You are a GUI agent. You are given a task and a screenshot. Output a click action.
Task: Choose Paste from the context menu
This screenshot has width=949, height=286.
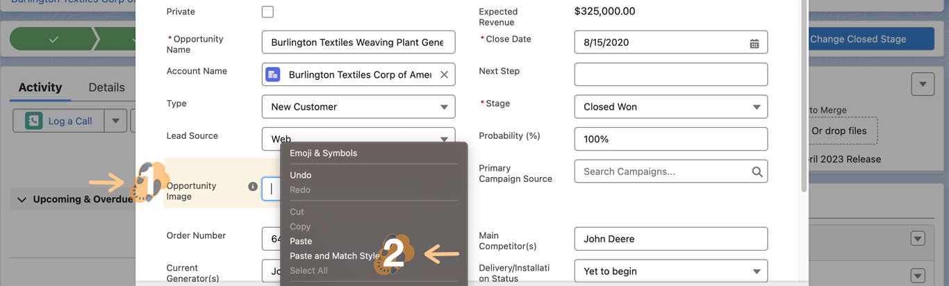coord(301,241)
